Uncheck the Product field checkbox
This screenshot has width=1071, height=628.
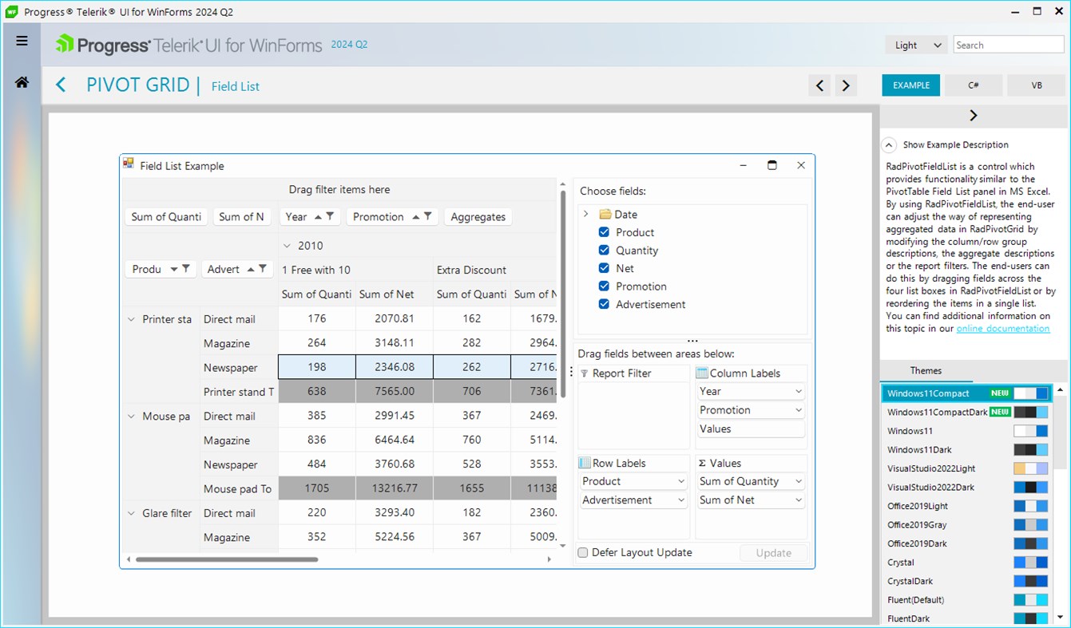coord(605,232)
